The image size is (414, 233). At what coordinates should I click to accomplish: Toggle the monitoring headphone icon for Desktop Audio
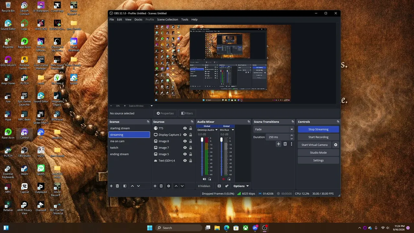[210, 179]
